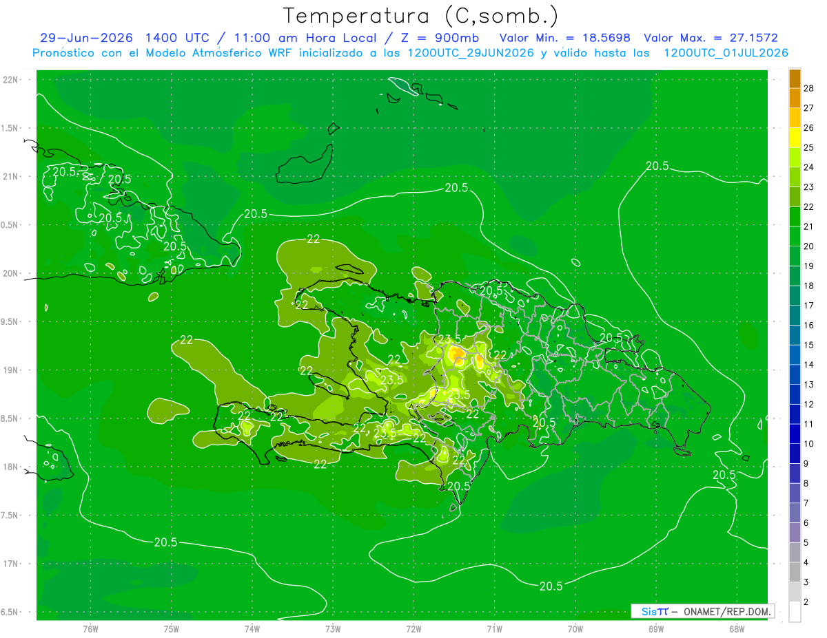This screenshot has height=638, width=827.
Task: Click the "20N" latitude axis label
Action: [10, 273]
